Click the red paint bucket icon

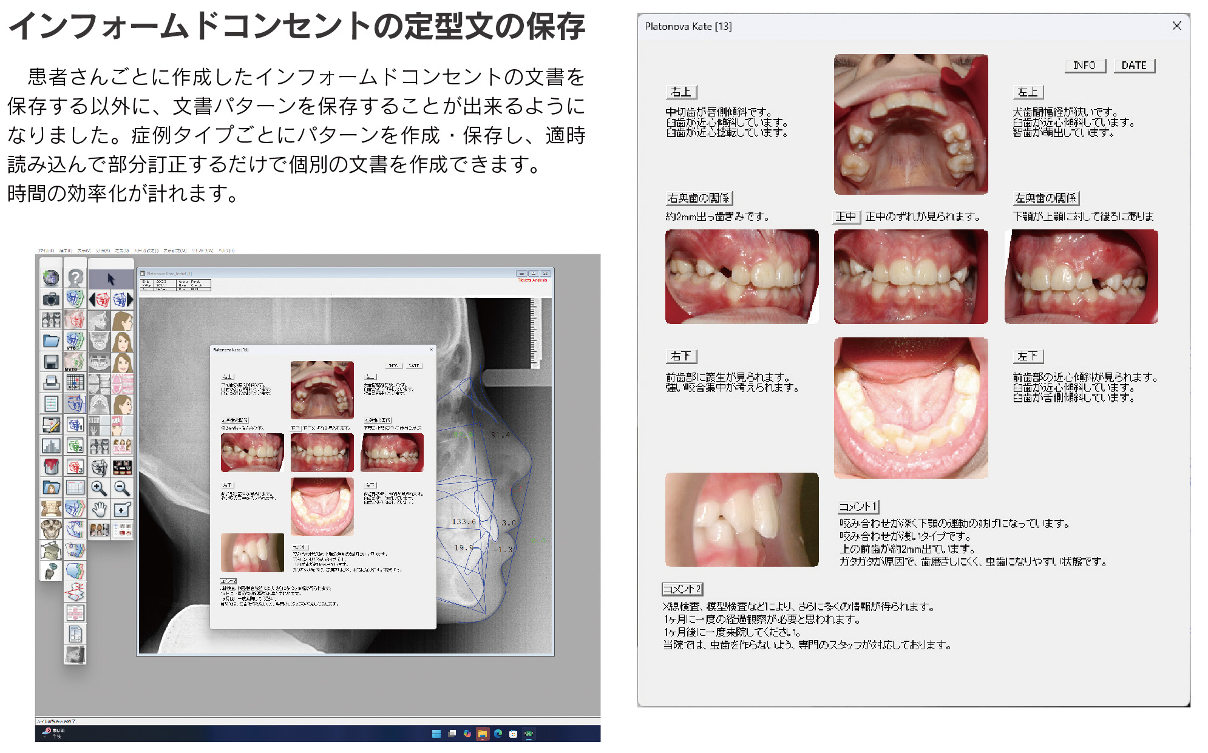[x=51, y=467]
